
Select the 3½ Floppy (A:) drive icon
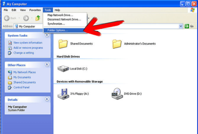click(x=63, y=94)
